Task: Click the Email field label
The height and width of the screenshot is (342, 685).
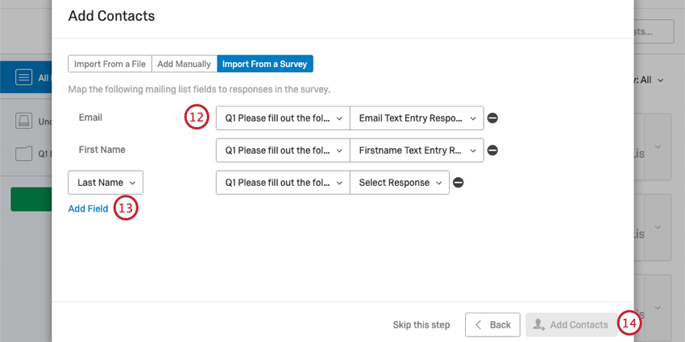Action: click(90, 117)
